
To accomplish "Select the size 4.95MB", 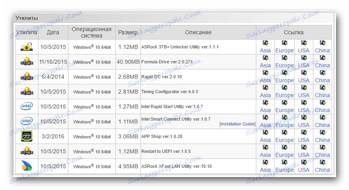I will (x=128, y=166).
